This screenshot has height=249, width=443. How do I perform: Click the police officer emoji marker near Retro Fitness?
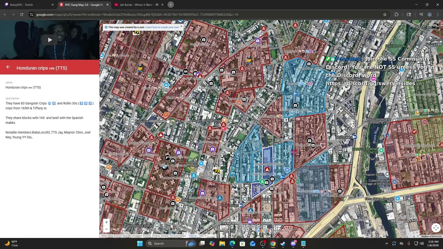click(140, 68)
